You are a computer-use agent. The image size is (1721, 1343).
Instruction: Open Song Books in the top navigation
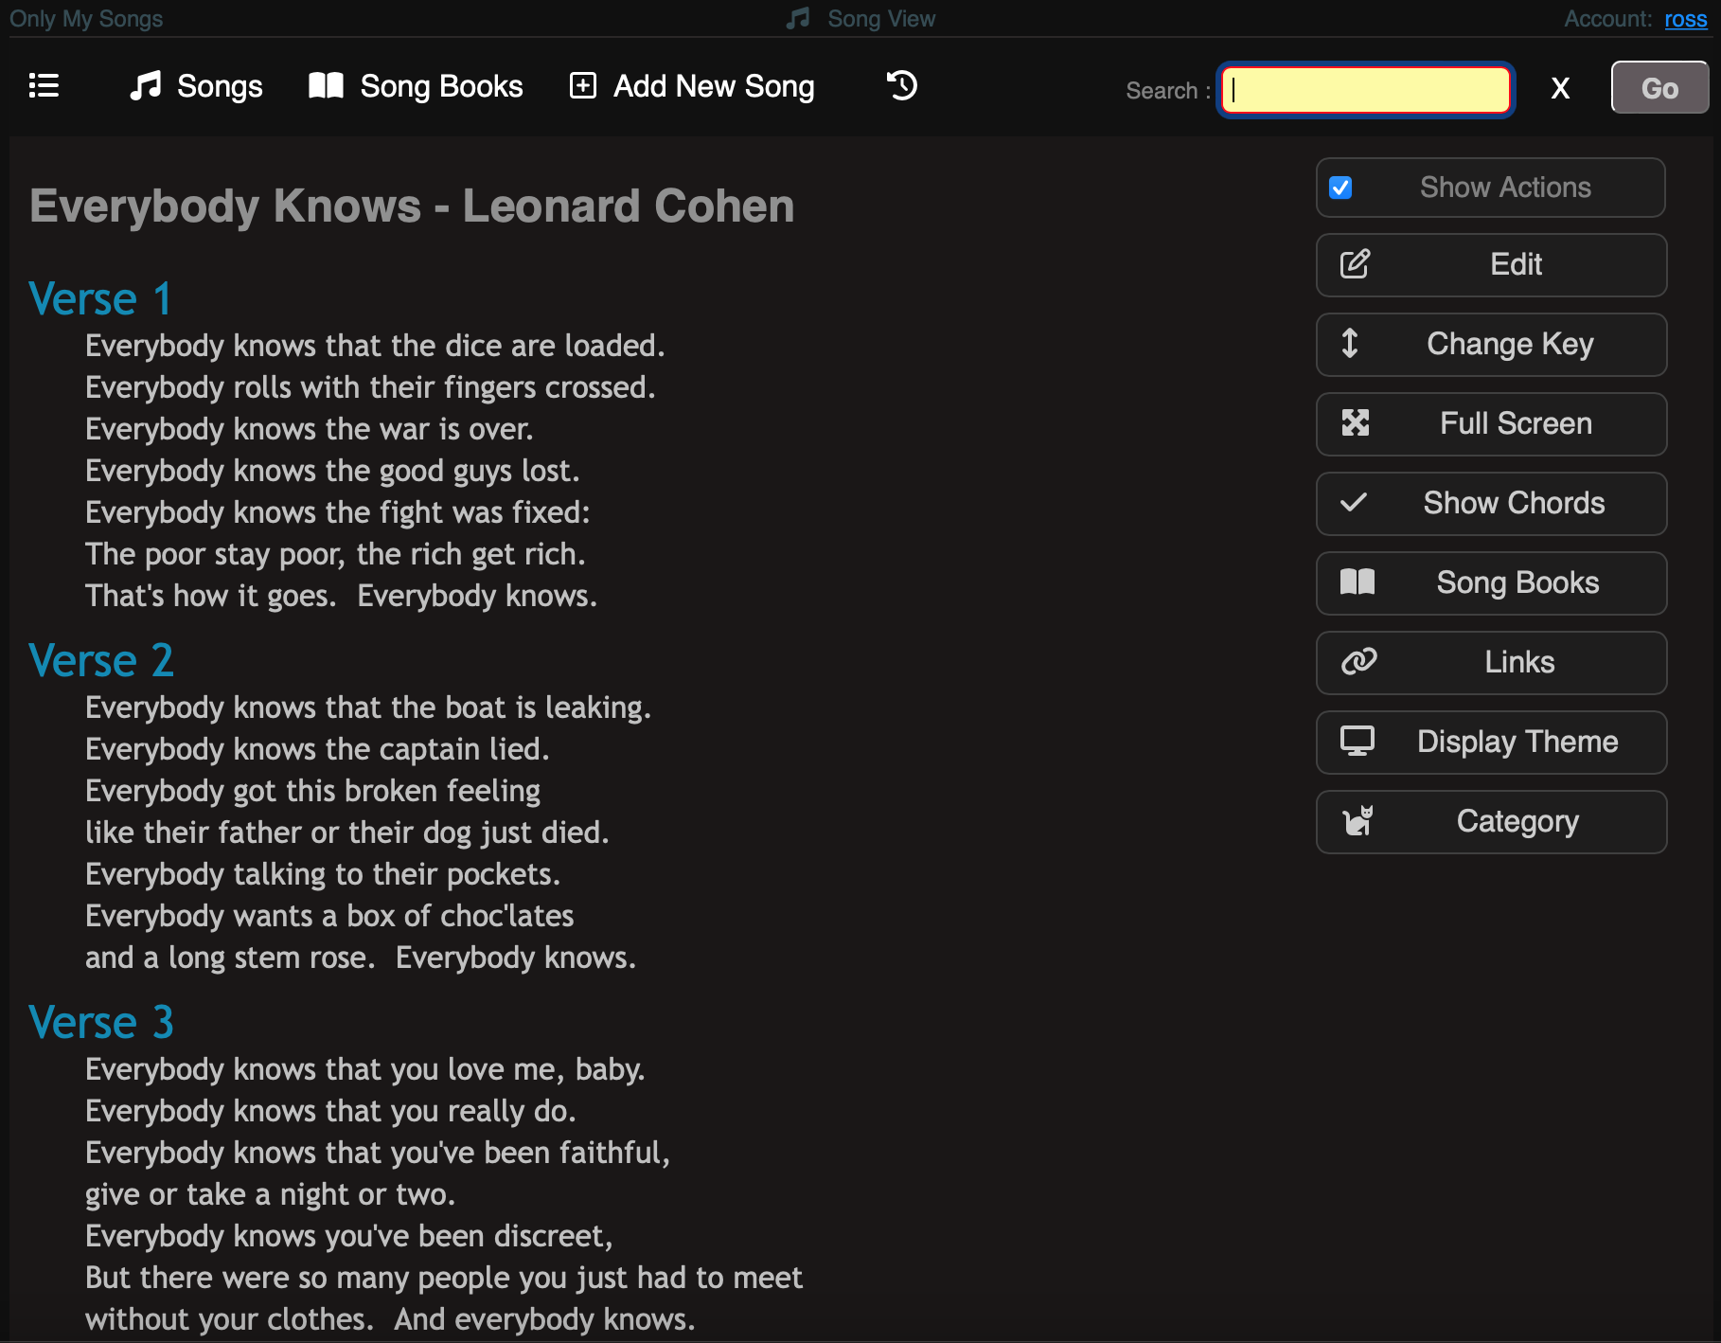(416, 86)
